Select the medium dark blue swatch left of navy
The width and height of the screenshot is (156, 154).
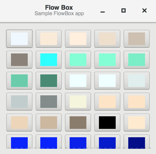click(107, 142)
